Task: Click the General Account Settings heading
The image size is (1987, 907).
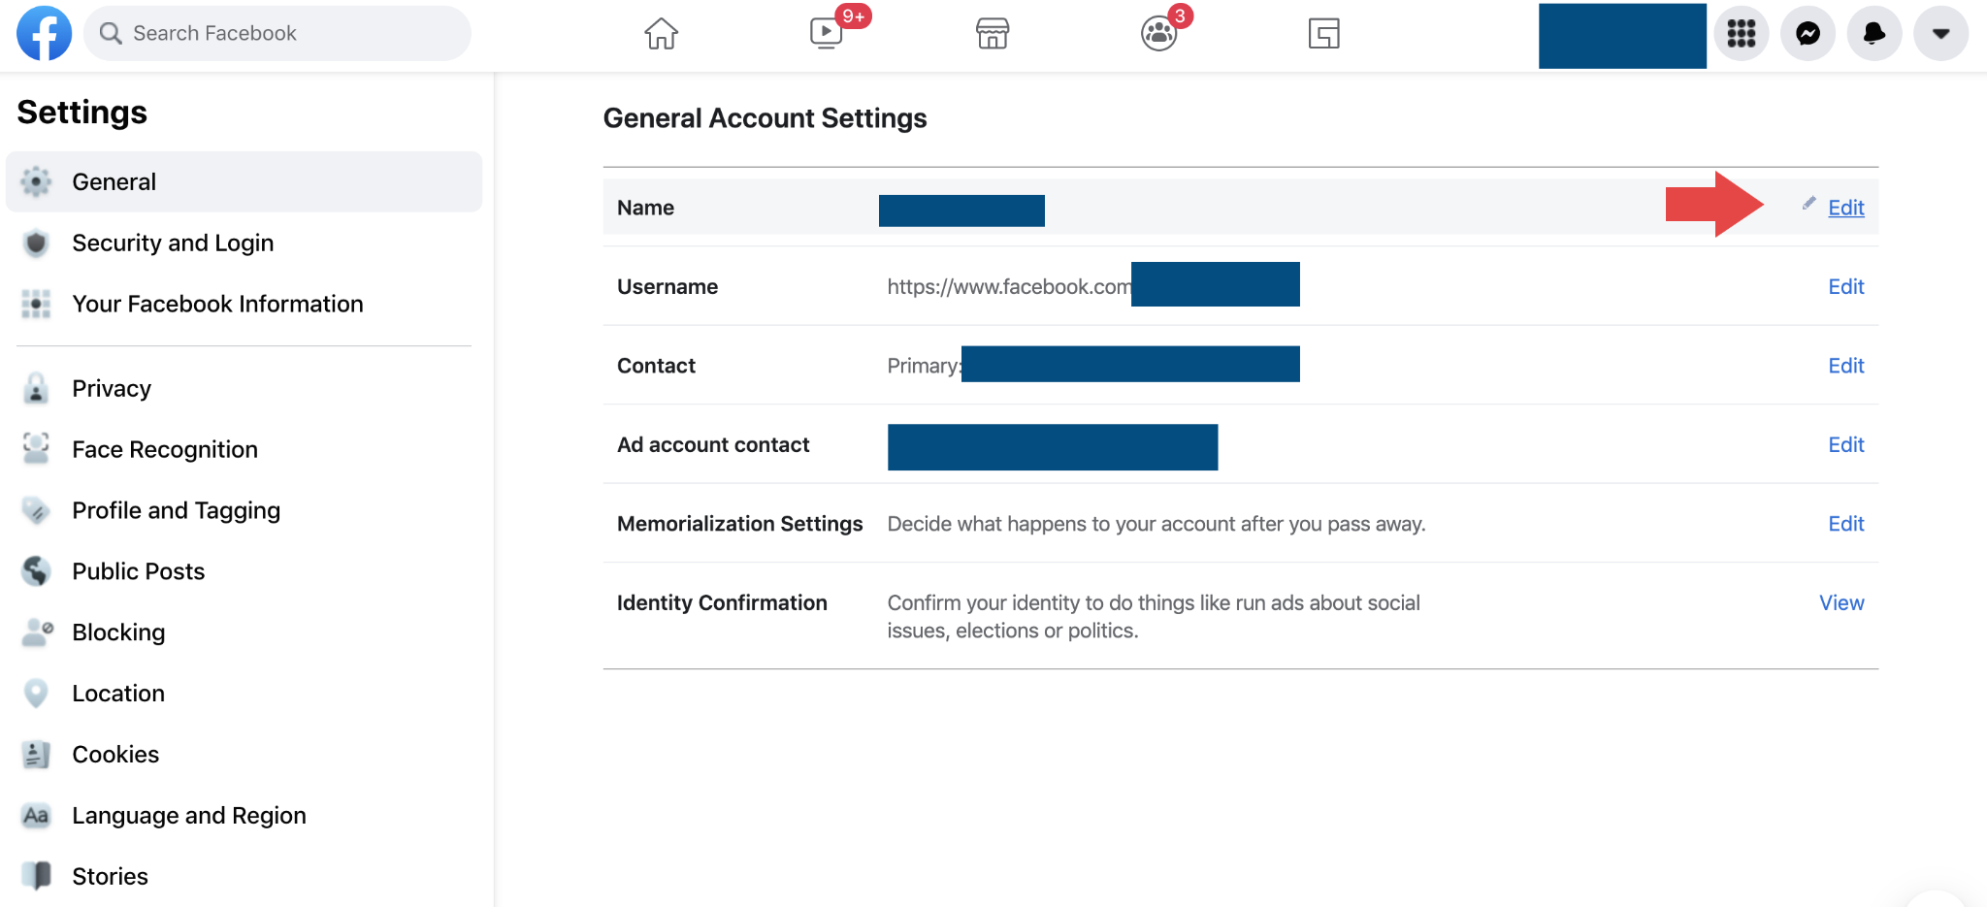Action: click(765, 118)
